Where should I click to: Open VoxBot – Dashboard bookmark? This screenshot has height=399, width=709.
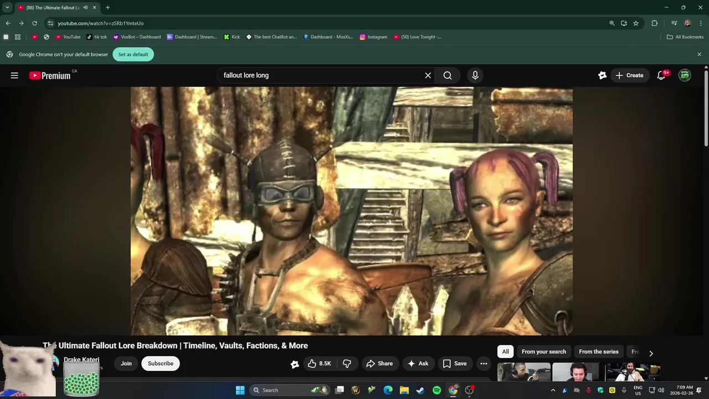point(137,37)
